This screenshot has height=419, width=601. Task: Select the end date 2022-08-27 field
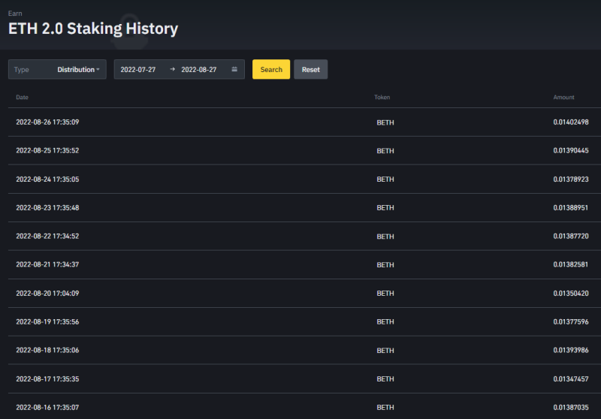pyautogui.click(x=199, y=70)
